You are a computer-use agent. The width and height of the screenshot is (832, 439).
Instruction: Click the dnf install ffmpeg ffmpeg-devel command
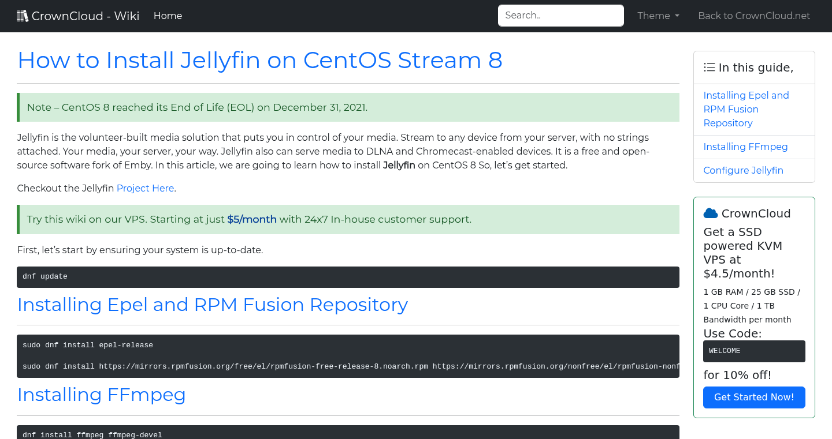[x=92, y=434]
